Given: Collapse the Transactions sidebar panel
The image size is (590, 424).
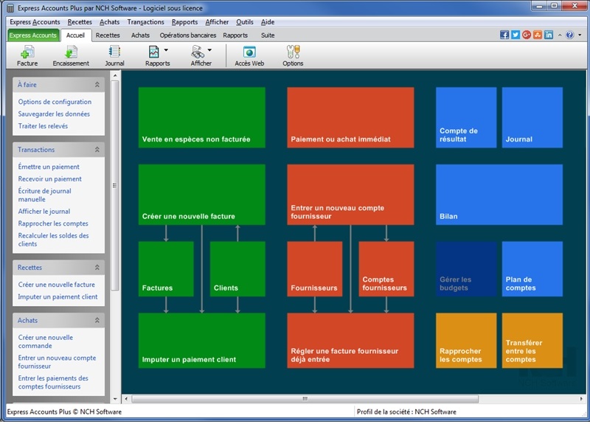Looking at the screenshot, I should [x=97, y=150].
